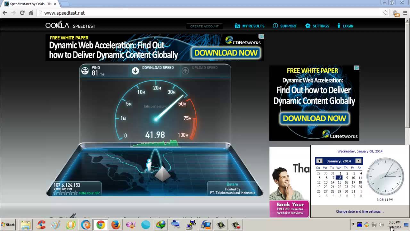Click the download speed progress graph

pos(155,143)
